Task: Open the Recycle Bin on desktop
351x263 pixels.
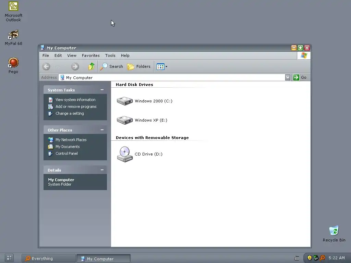Action: click(x=334, y=234)
